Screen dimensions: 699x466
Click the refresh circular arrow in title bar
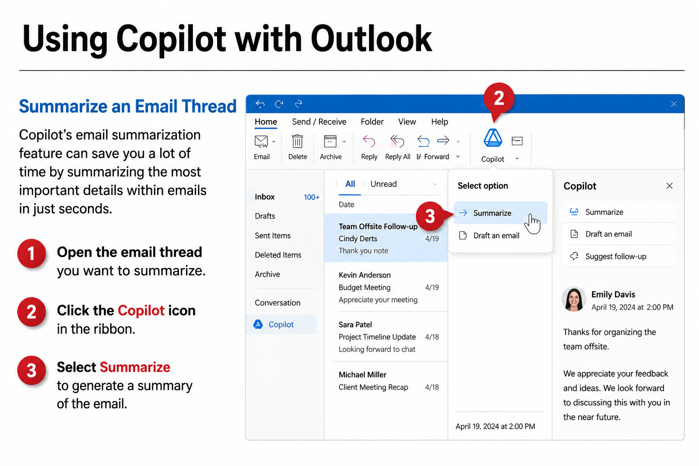click(279, 104)
